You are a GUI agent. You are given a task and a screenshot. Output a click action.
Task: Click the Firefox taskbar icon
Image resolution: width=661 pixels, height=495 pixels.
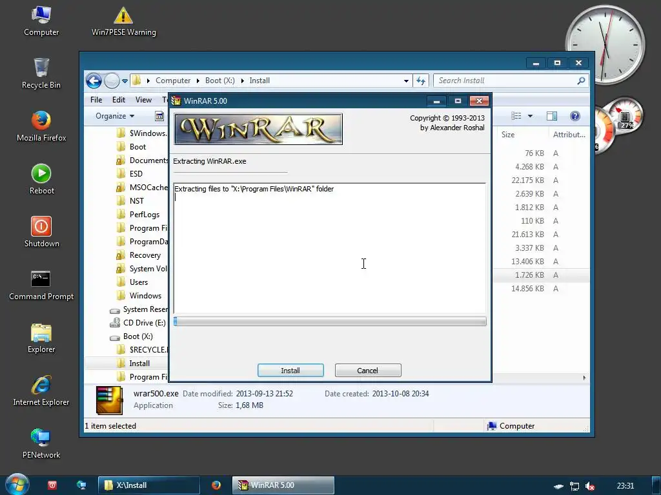tap(216, 485)
